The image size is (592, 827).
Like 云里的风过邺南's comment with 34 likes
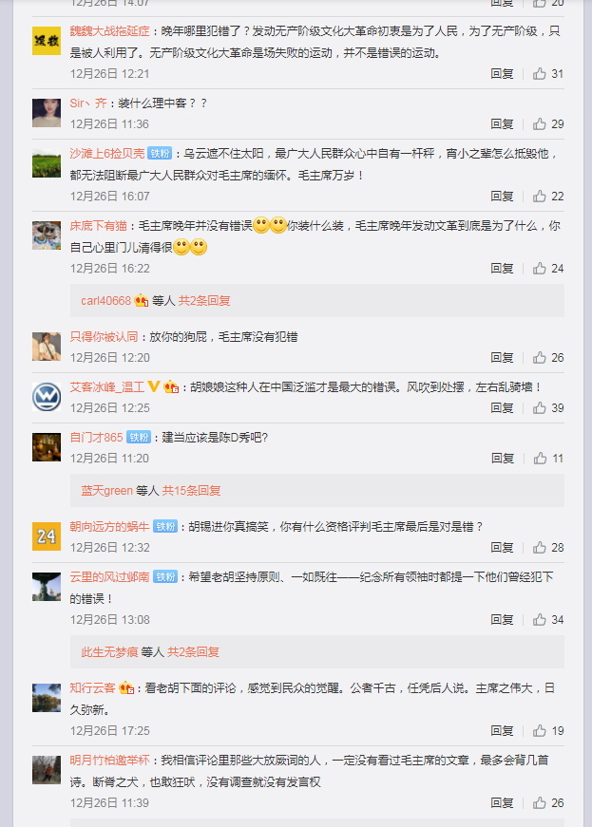539,620
